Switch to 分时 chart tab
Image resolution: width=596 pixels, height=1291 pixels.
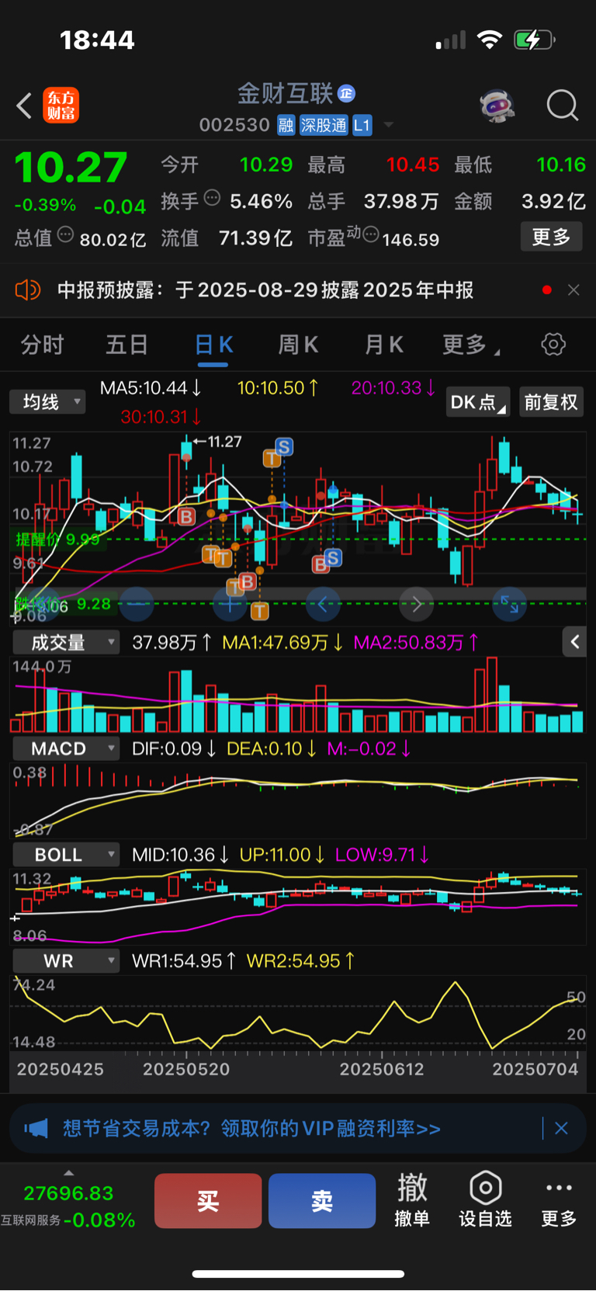pyautogui.click(x=42, y=345)
